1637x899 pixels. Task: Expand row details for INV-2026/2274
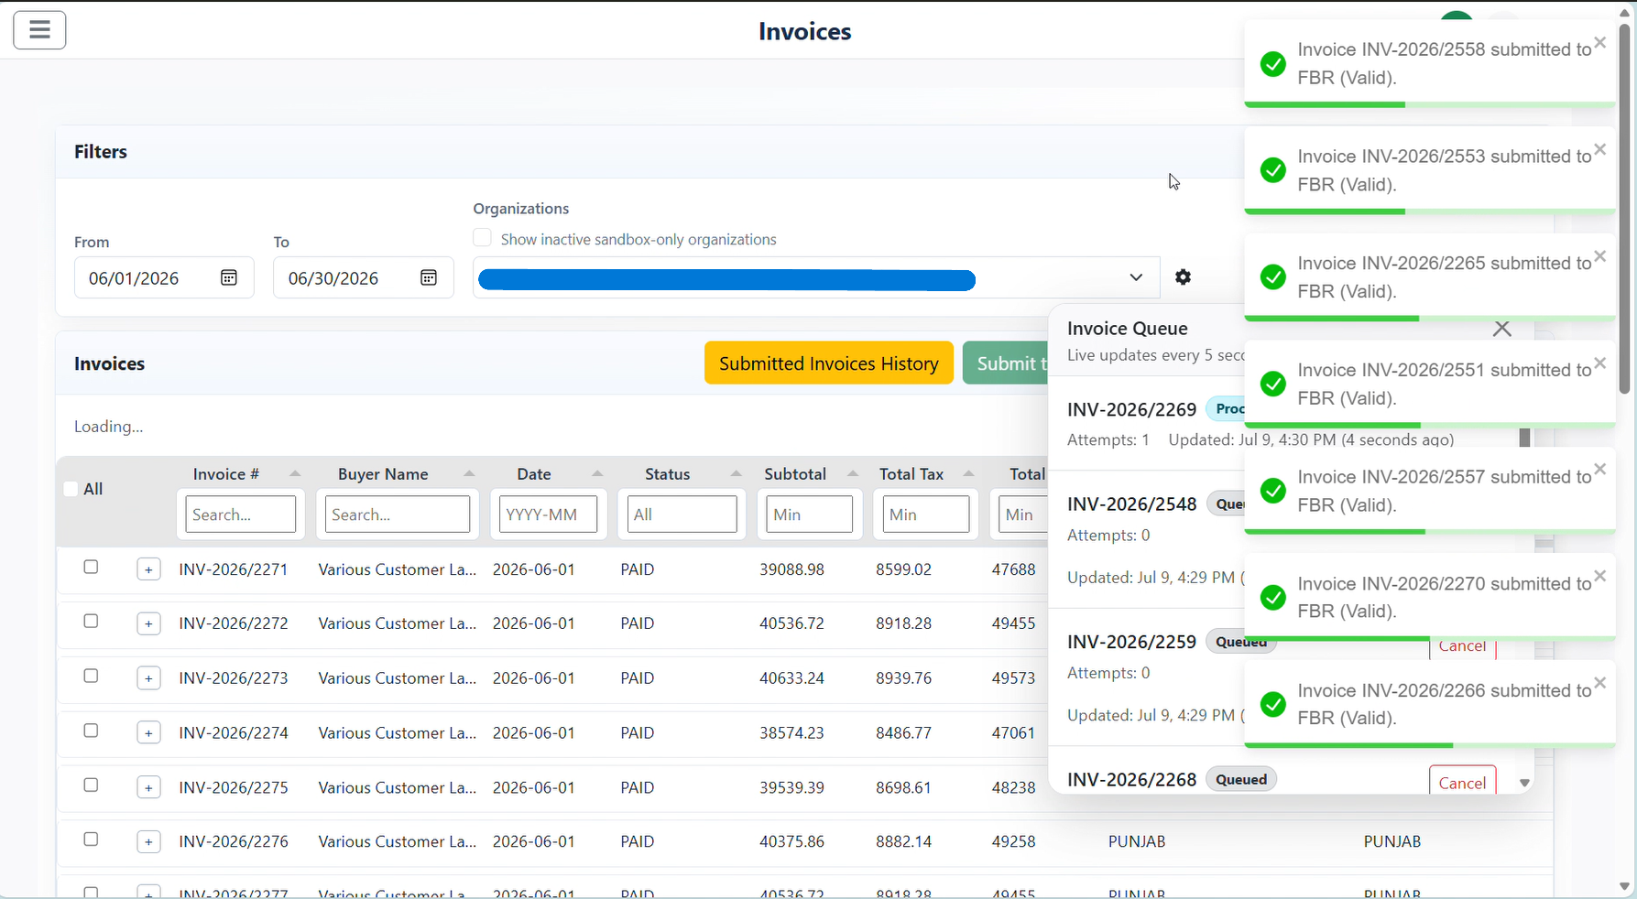coord(148,732)
